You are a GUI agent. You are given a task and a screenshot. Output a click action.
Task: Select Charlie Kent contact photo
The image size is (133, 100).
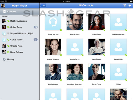pos(75,22)
